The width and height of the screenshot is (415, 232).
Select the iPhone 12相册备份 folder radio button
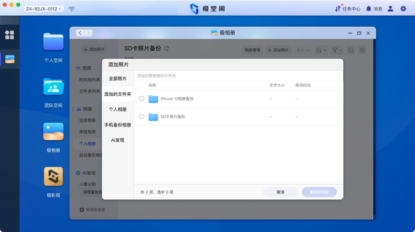pos(142,99)
